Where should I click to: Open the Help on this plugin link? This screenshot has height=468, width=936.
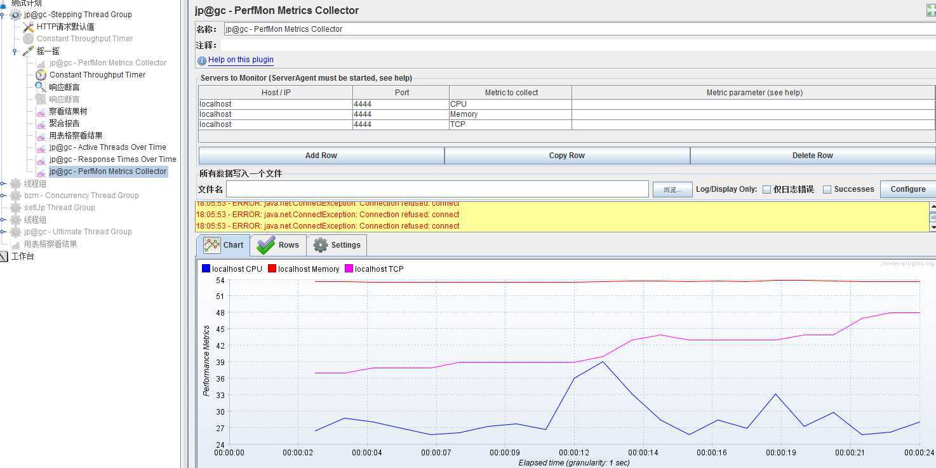tap(241, 60)
